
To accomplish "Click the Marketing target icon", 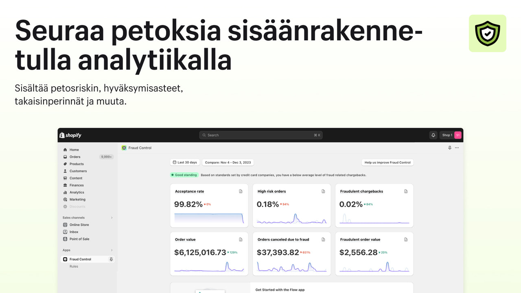I will click(65, 199).
